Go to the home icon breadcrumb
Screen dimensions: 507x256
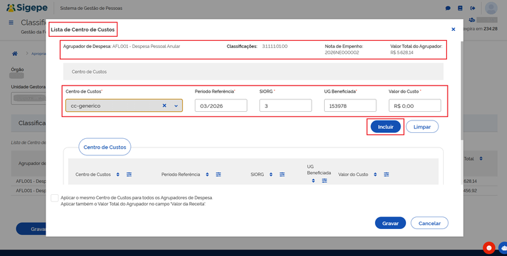[15, 53]
